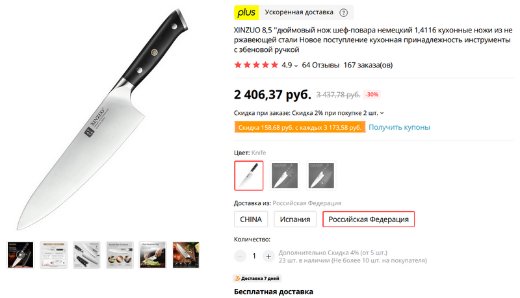
Task: Open the 64 Отзывы reviews link
Action: click(320, 65)
